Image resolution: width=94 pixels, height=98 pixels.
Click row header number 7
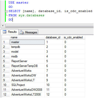pyautogui.click(x=6, y=71)
